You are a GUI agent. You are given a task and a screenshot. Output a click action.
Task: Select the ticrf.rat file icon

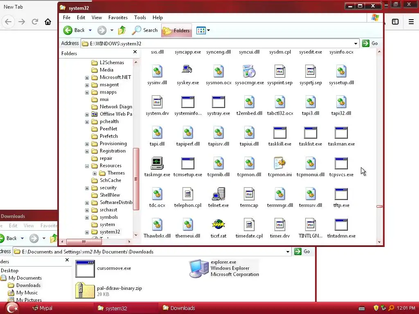click(x=219, y=225)
